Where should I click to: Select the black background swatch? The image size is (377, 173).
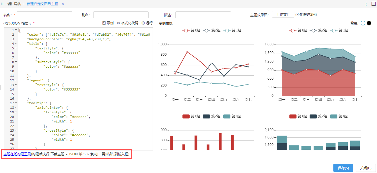pyautogui.click(x=369, y=23)
